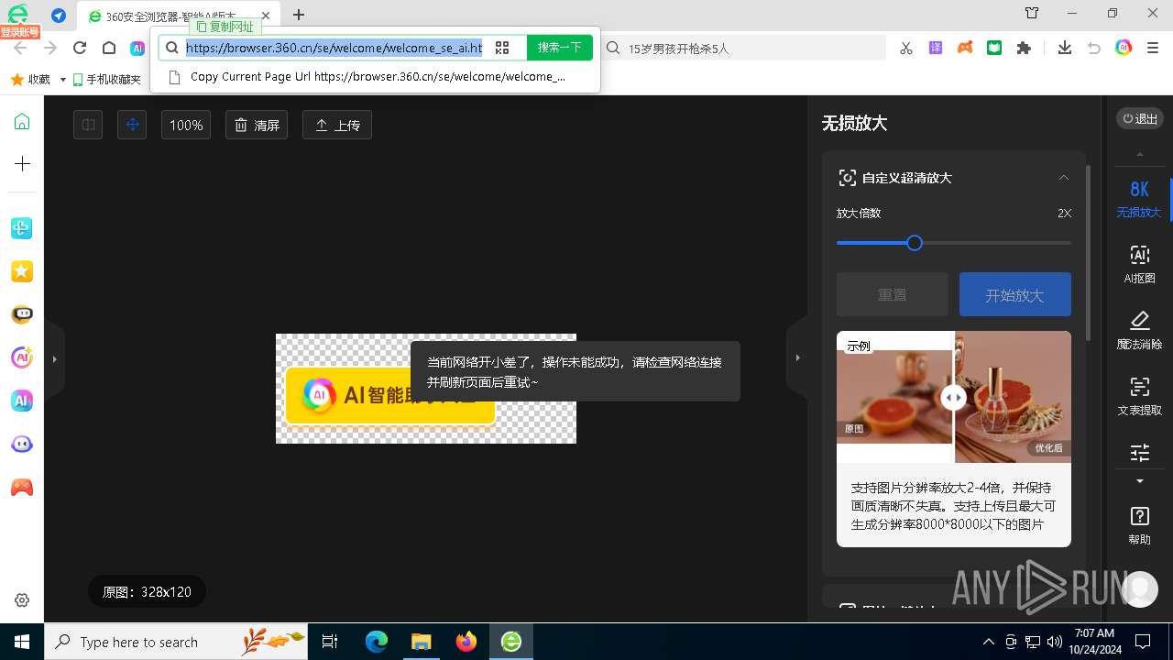Screen dimensions: 1173x660
Task: Expand the left collapsed panel arrow
Action: point(54,359)
